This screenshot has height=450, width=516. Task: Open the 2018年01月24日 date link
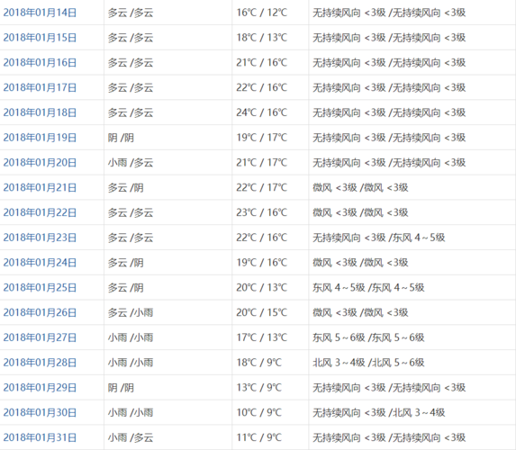(40, 263)
